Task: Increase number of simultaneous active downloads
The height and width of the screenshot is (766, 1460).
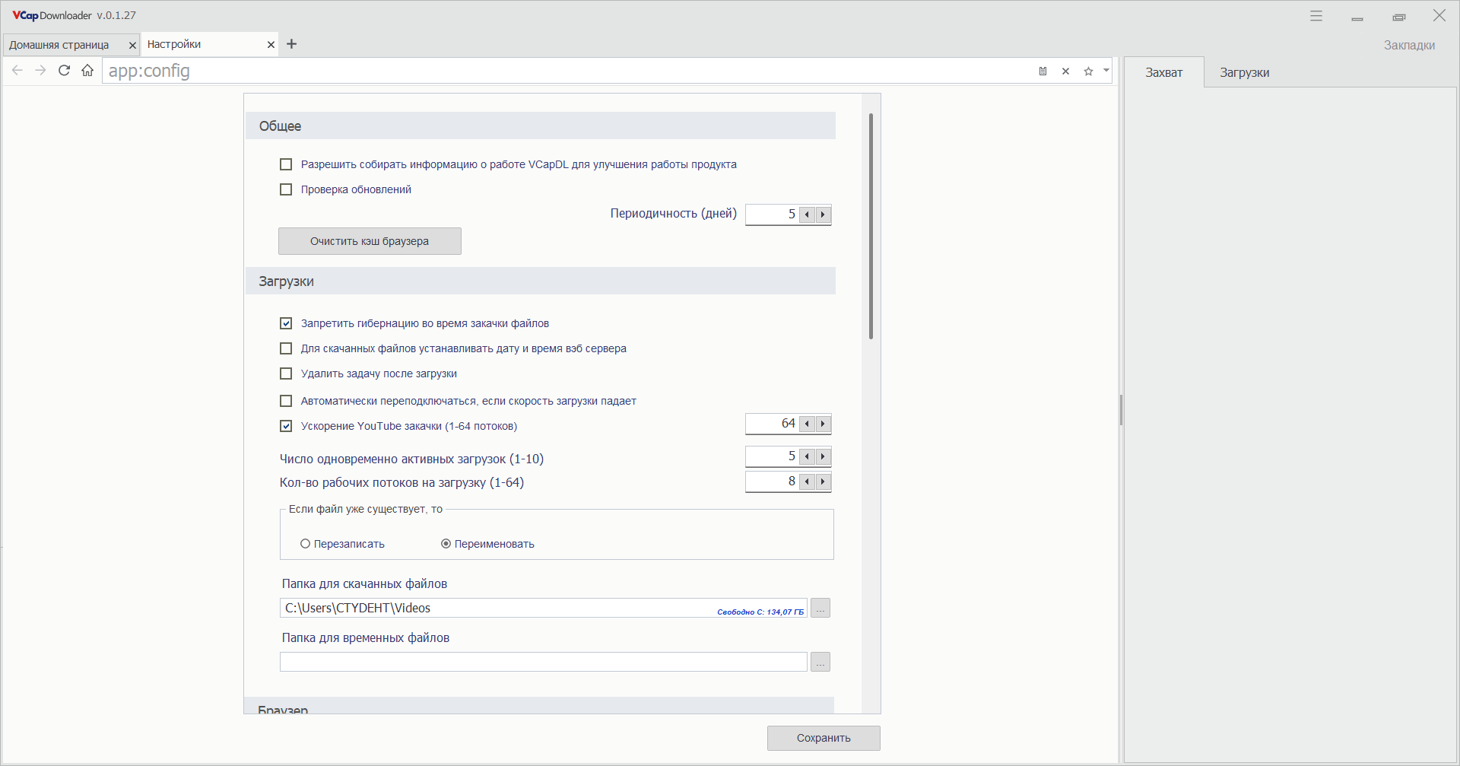Action: pyautogui.click(x=823, y=456)
